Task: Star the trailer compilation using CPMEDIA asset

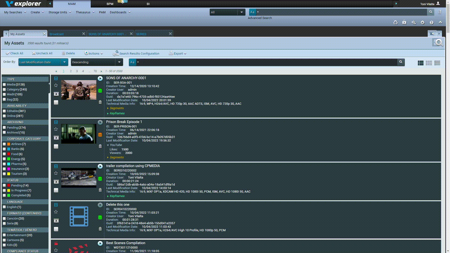Action: [56, 173]
